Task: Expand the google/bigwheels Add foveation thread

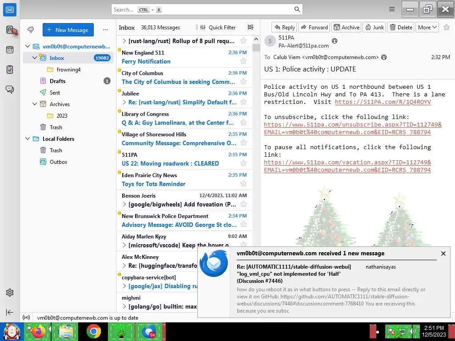Action: 124,204
